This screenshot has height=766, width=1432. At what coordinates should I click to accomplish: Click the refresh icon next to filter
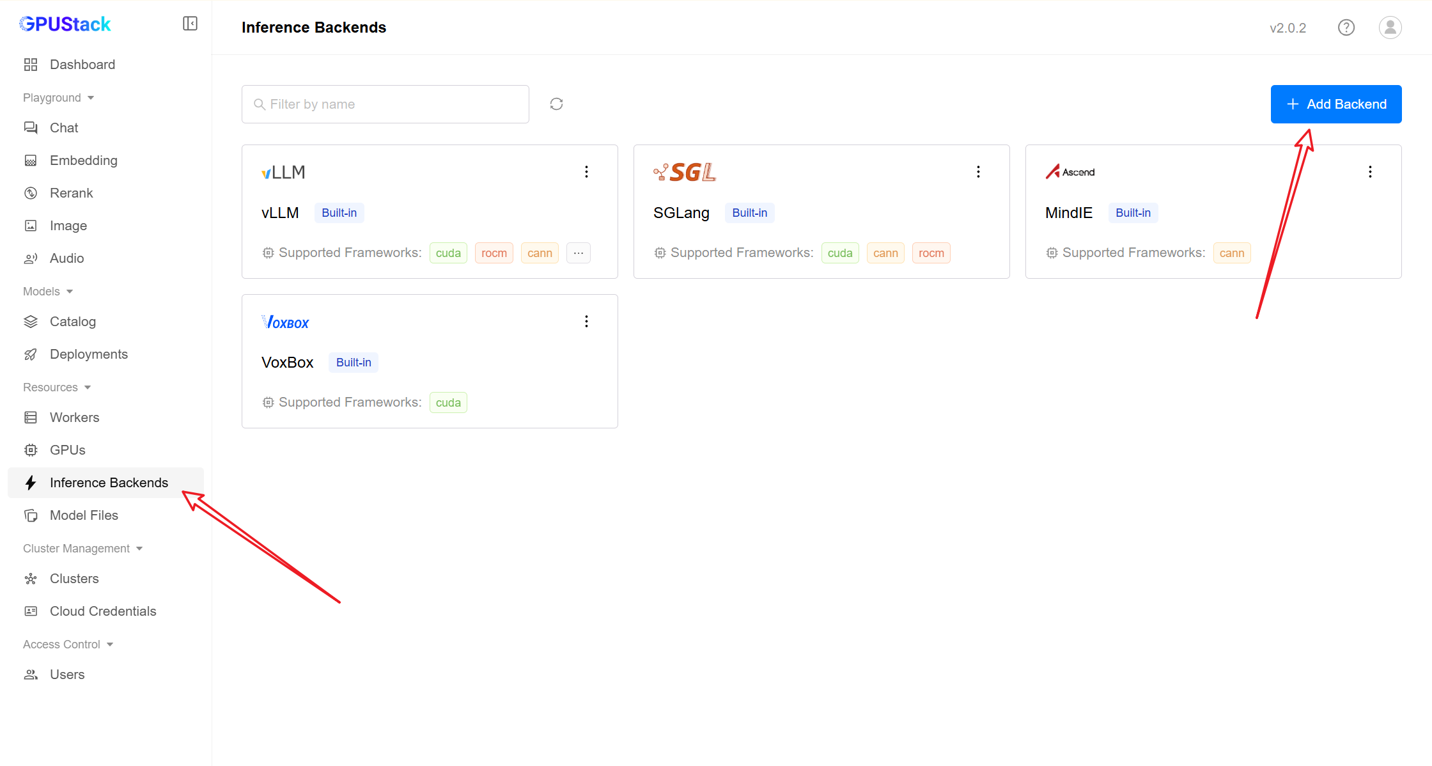[556, 104]
